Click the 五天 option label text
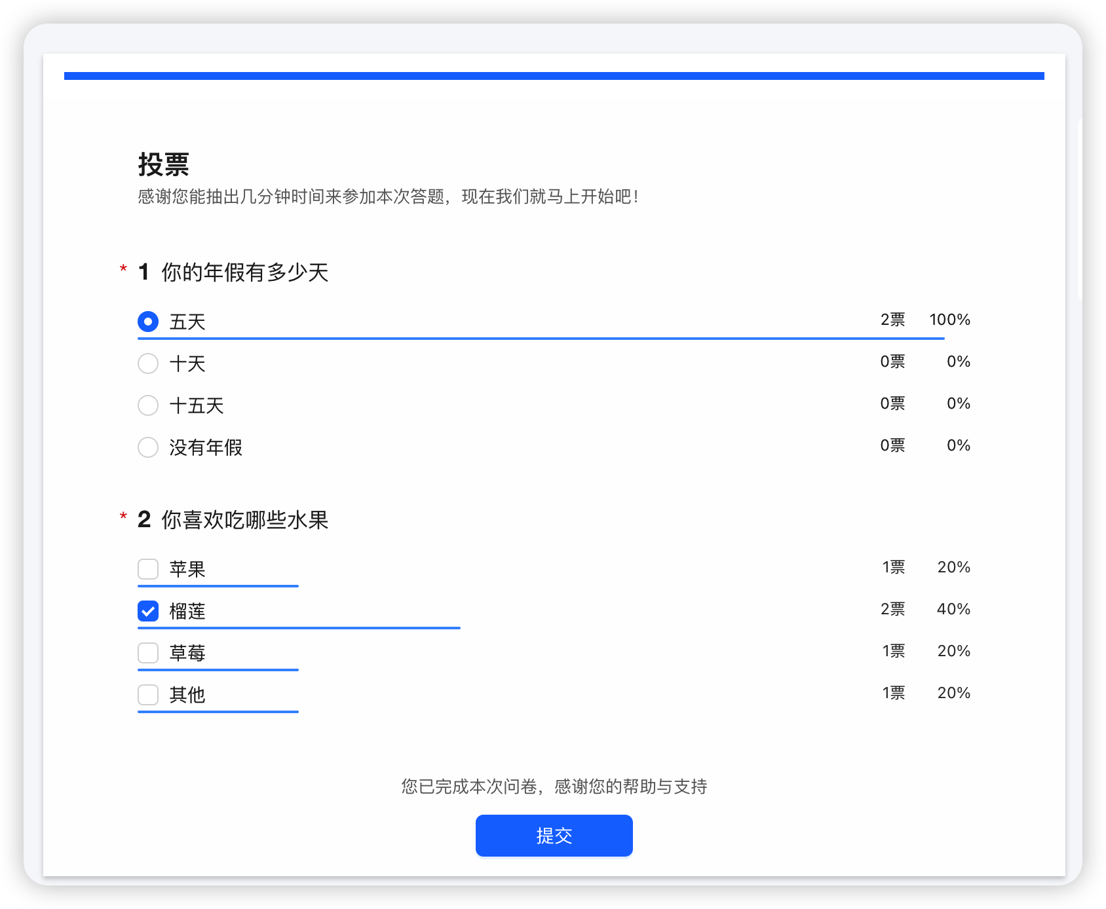Screen dimensions: 1106x909 (187, 322)
